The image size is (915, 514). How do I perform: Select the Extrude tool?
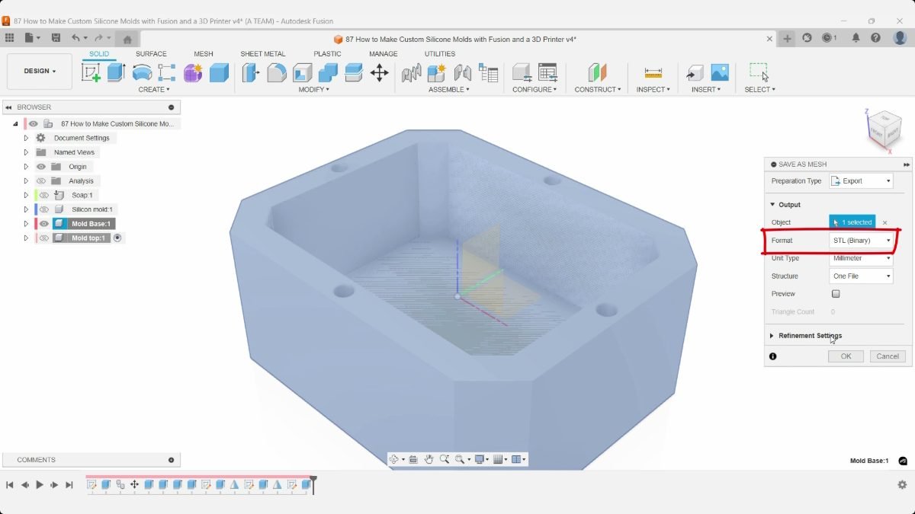pos(116,72)
